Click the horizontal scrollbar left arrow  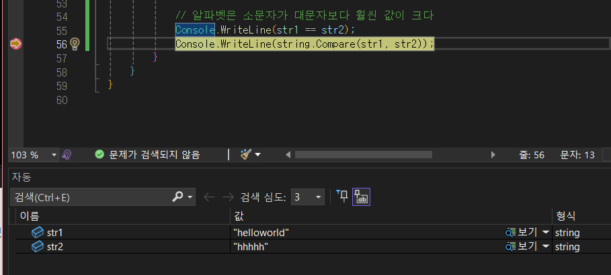point(288,155)
